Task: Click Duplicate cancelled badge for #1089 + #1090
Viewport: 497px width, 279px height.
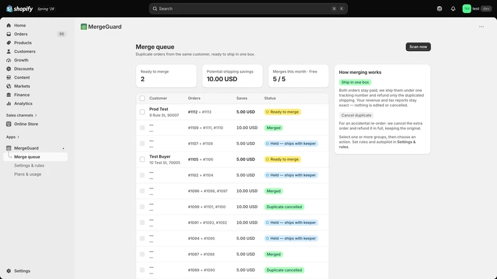Action: (x=285, y=270)
